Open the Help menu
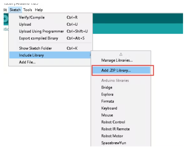This screenshot has width=189, height=147. coord(39,10)
